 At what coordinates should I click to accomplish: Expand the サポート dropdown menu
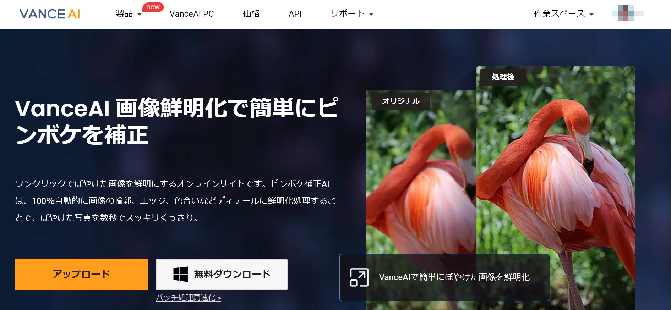click(352, 14)
